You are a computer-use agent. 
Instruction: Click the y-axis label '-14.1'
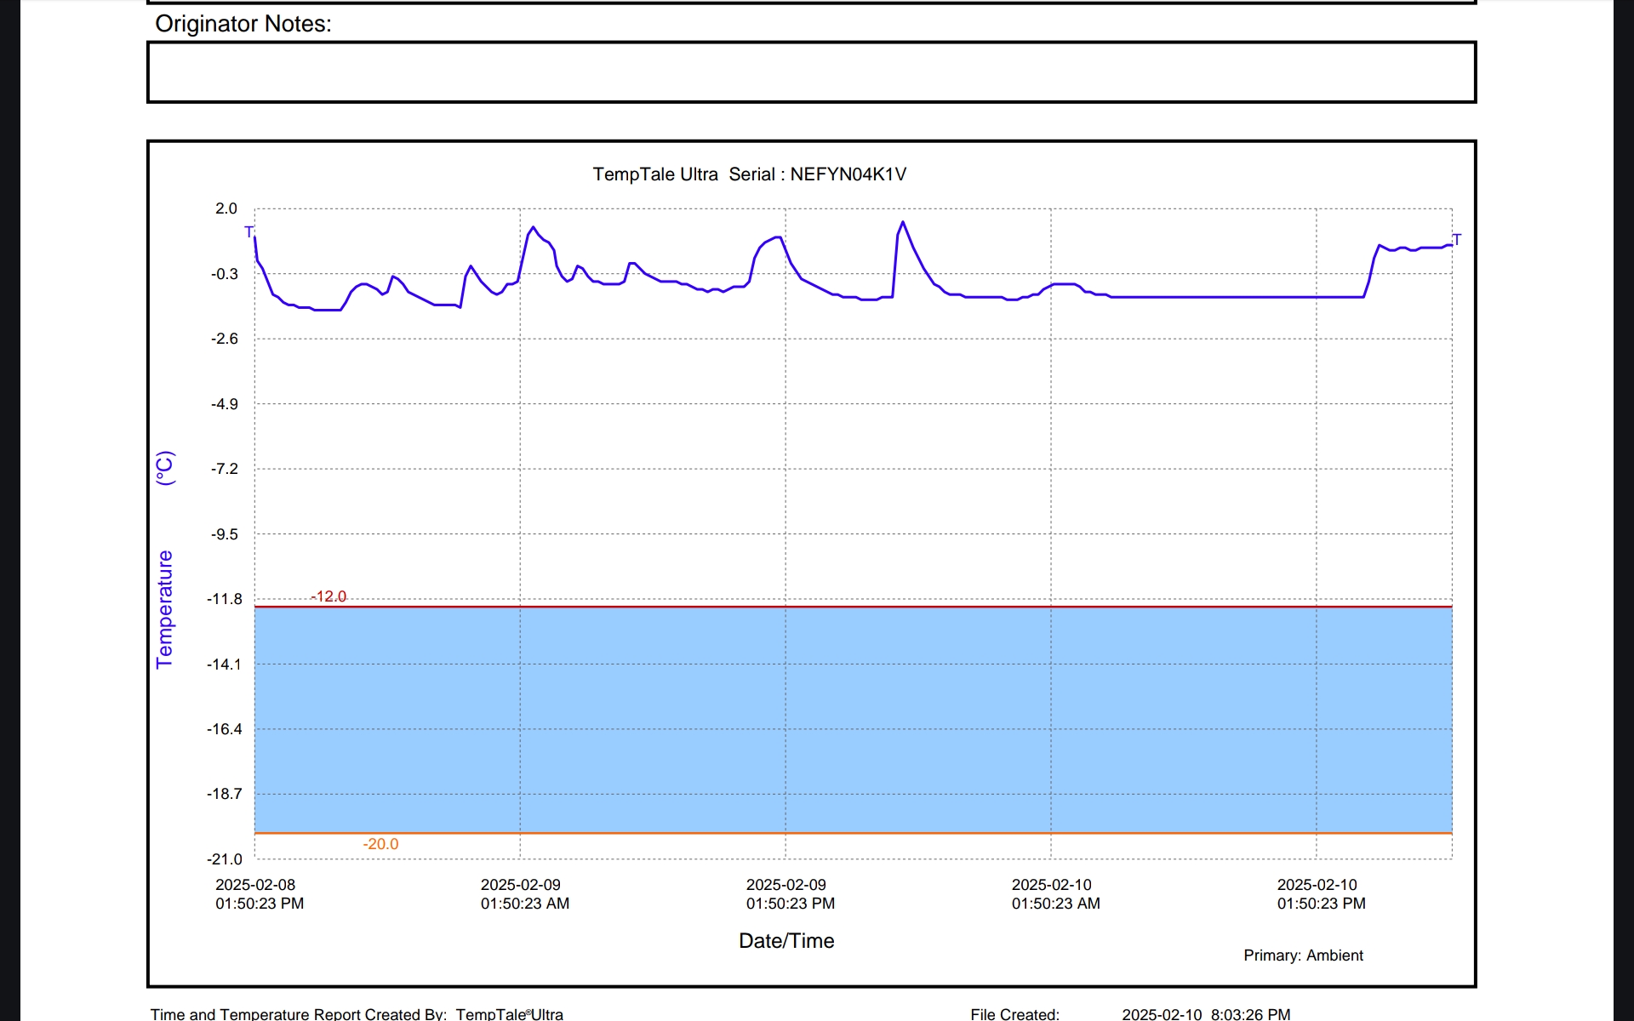pos(224,665)
